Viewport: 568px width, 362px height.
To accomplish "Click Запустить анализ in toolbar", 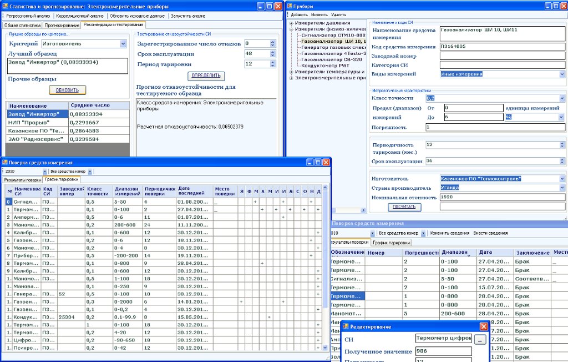I will 187,16.
